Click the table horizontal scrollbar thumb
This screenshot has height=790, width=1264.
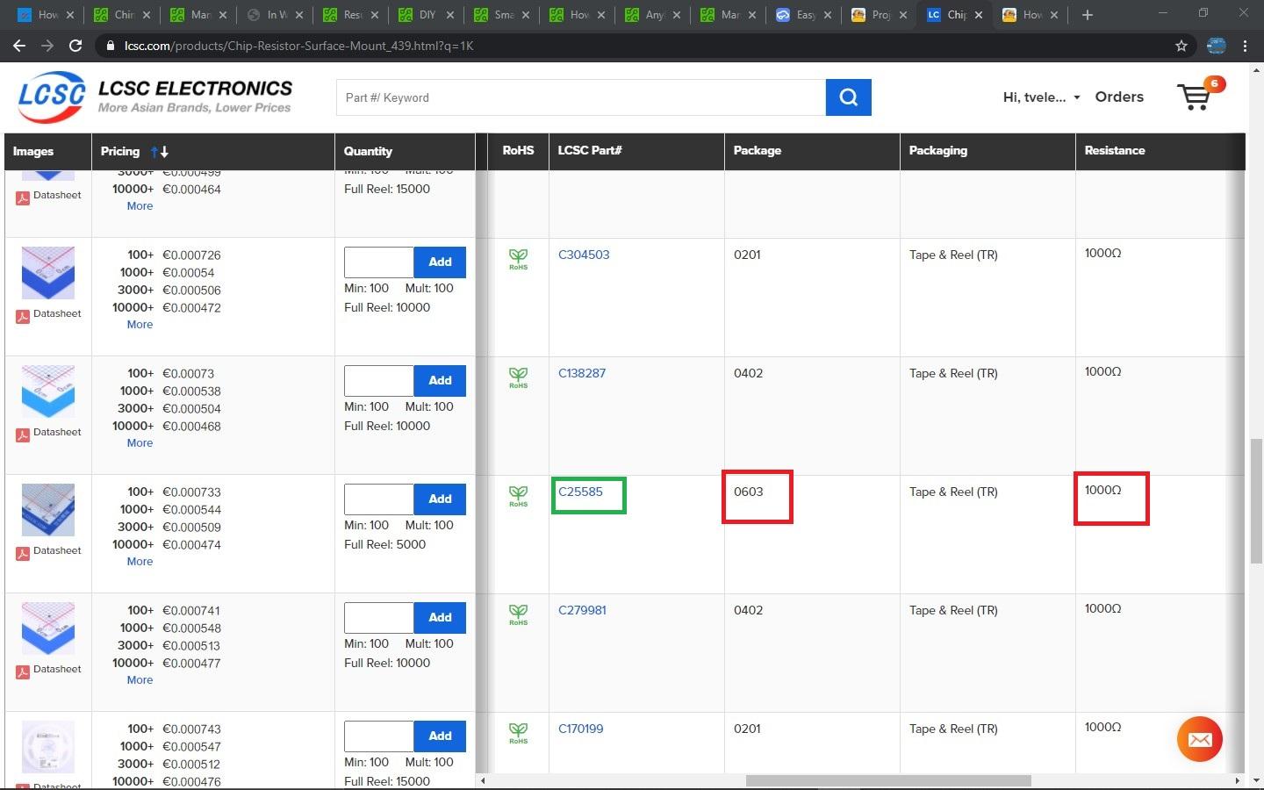[888, 780]
